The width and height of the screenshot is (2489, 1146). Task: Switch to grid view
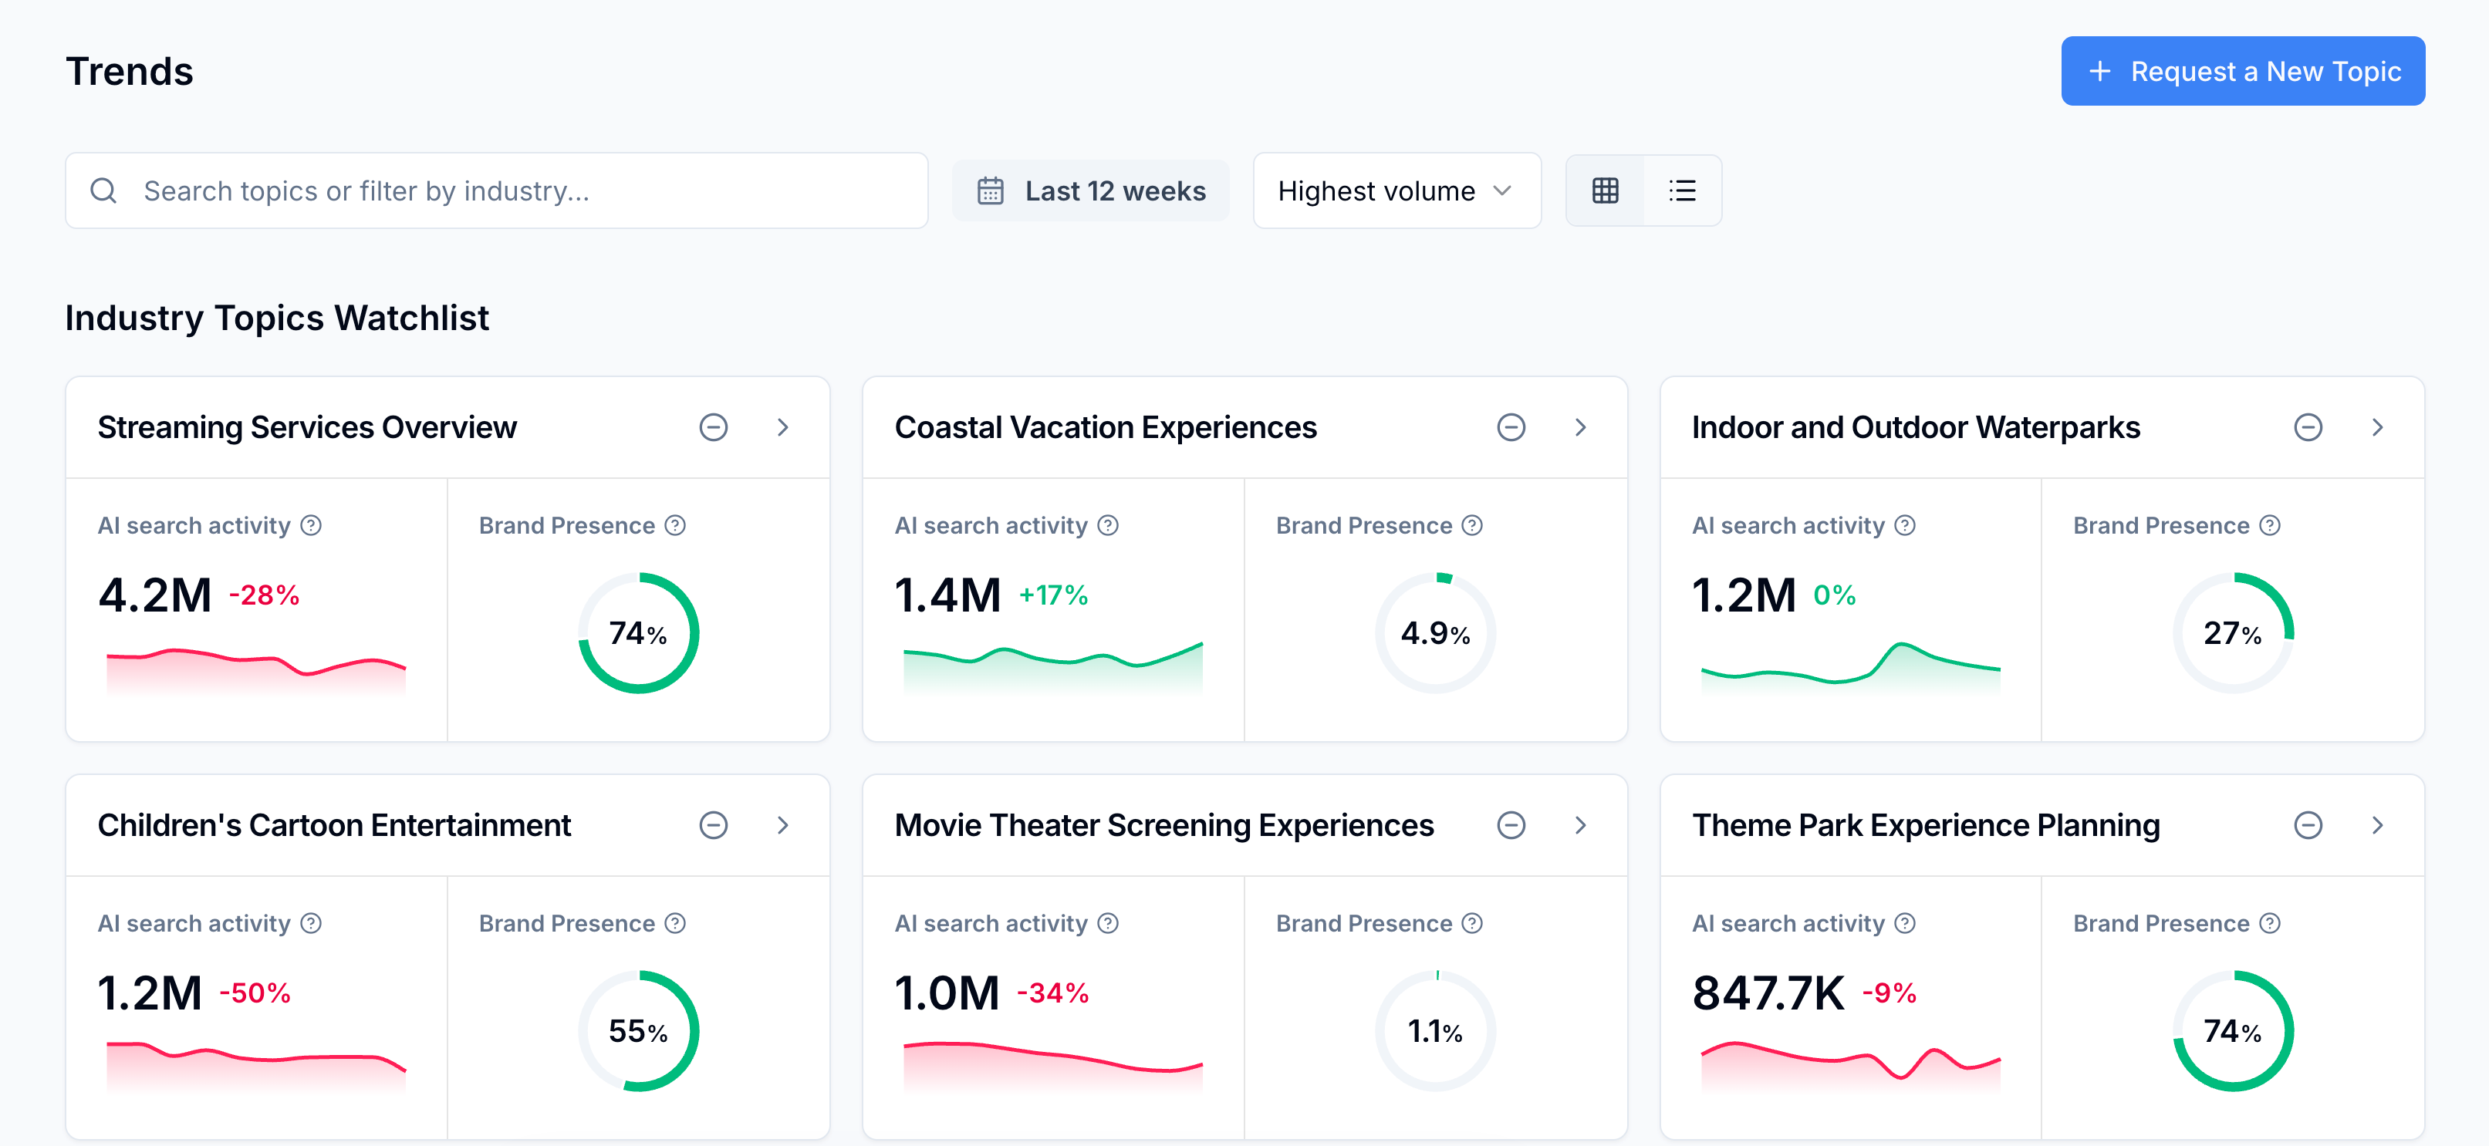click(x=1605, y=190)
